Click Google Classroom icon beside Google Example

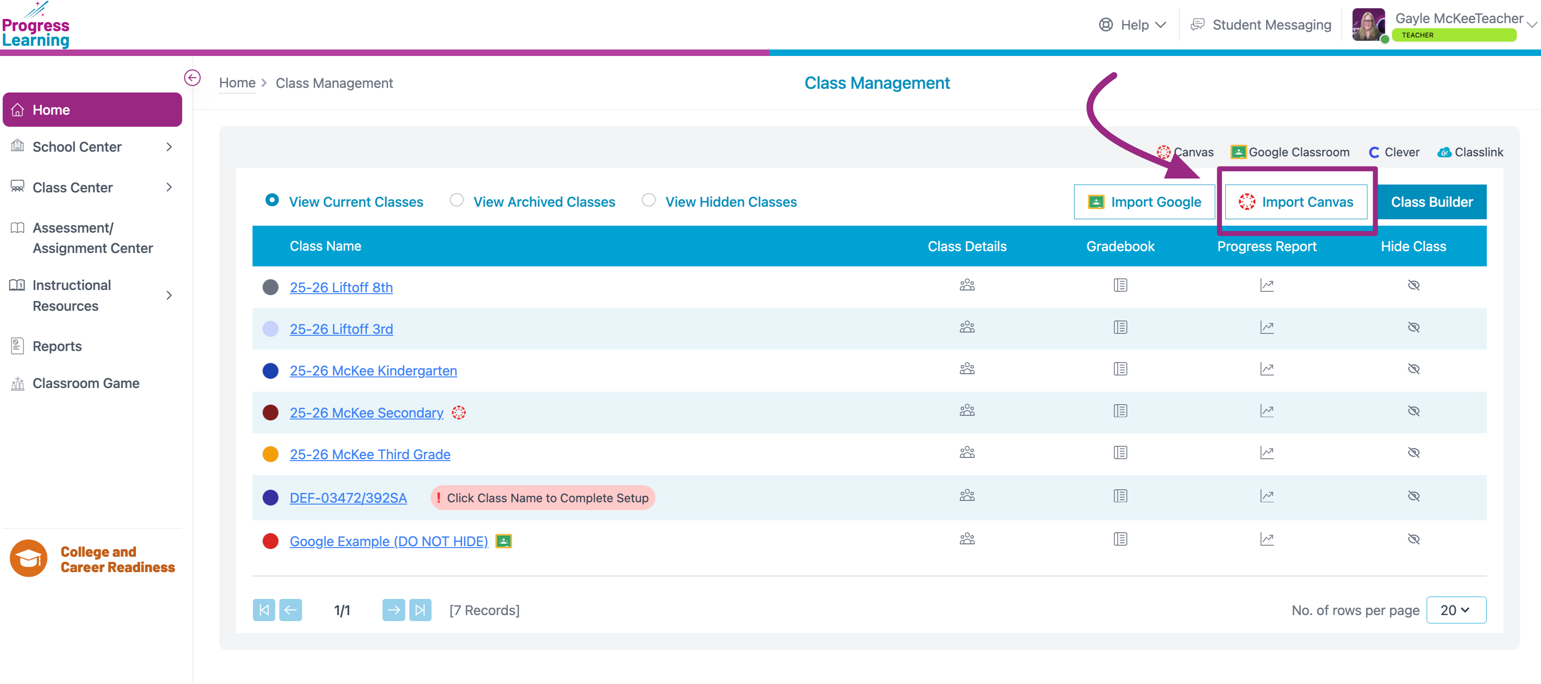(x=504, y=541)
